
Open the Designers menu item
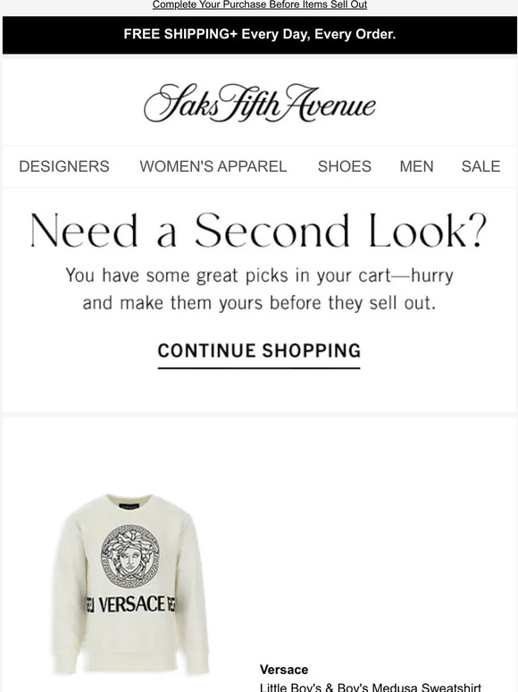(x=64, y=166)
